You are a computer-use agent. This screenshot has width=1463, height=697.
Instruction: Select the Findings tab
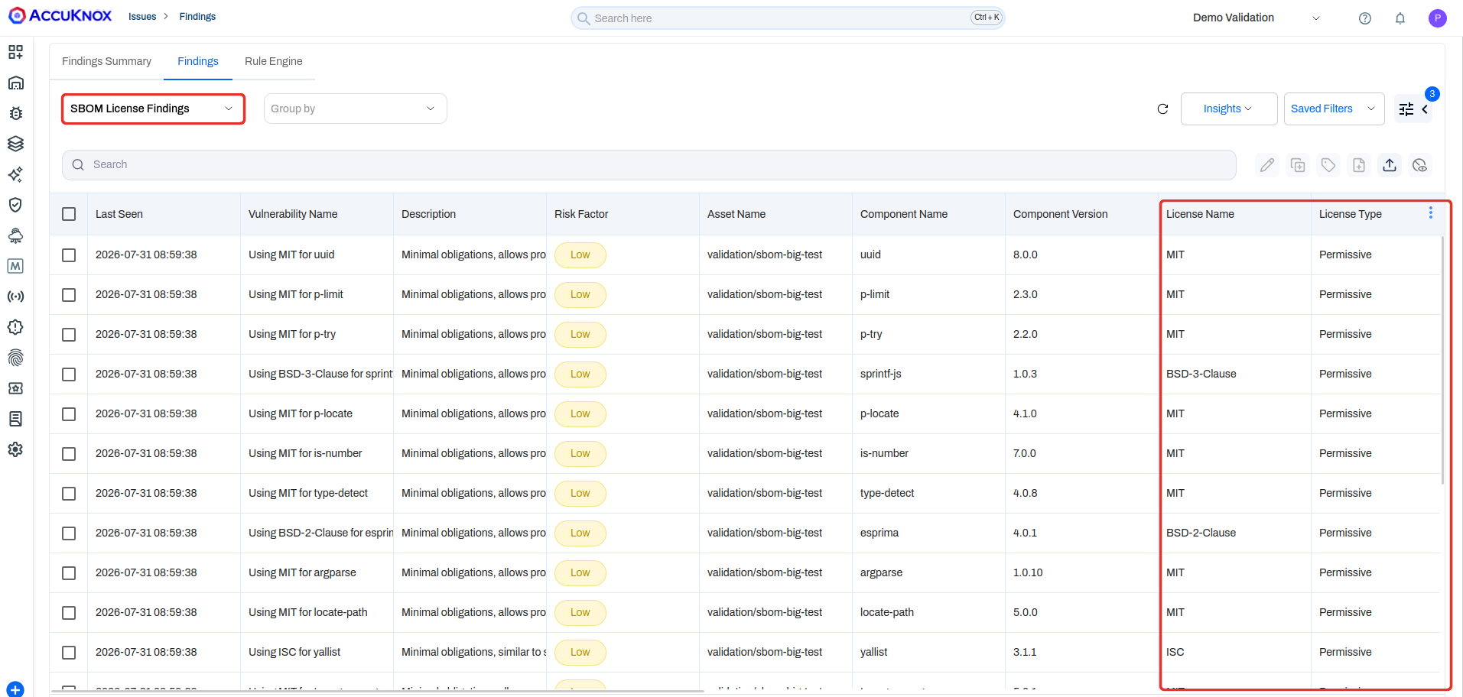click(198, 61)
